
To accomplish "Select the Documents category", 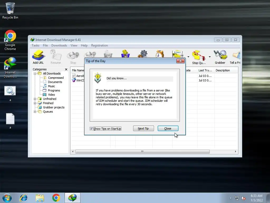I will (55, 82).
